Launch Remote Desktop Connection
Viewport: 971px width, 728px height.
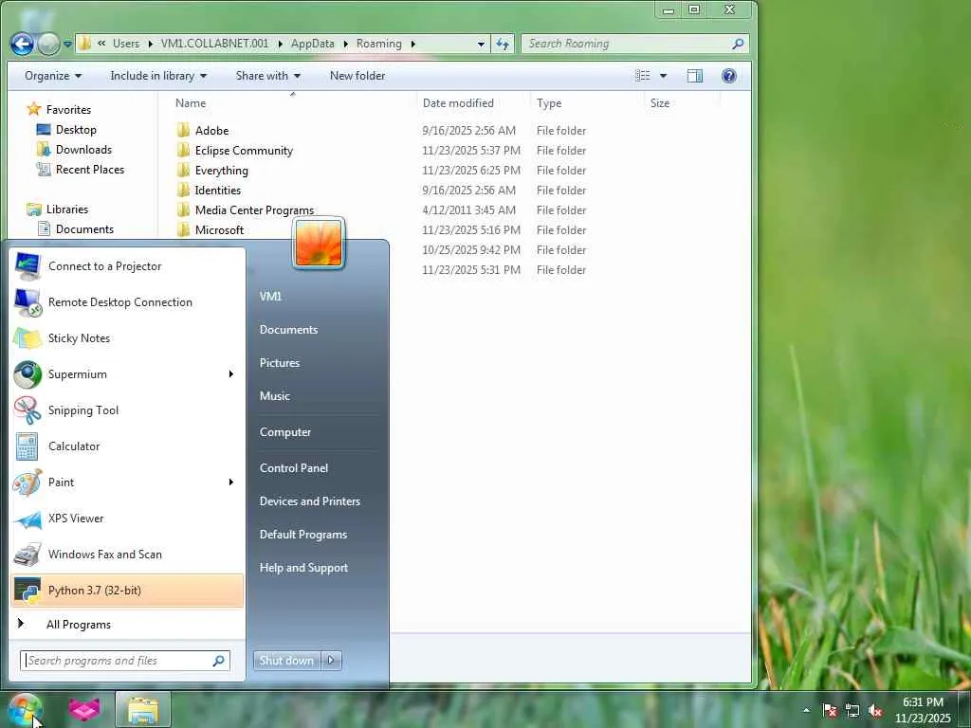pyautogui.click(x=127, y=302)
